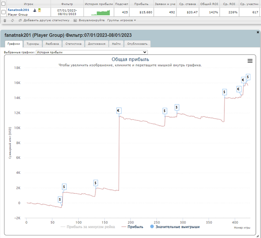Open the Разбивка tab
This screenshot has height=238, width=261.
coord(52,44)
